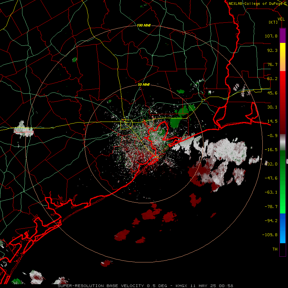Viewport: 288px width, 288px height.
Task: Click the SUPER-RESOLUTION BASE VELOCITY caption text
Action: click(101, 286)
